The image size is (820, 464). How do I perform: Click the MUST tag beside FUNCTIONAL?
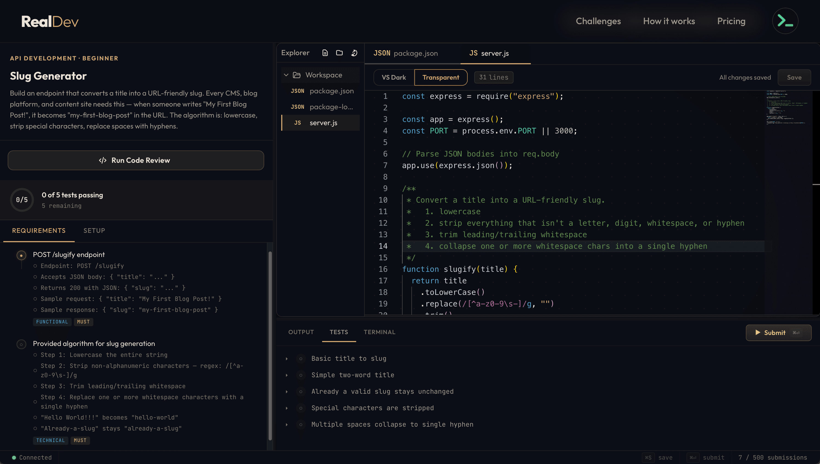point(83,322)
